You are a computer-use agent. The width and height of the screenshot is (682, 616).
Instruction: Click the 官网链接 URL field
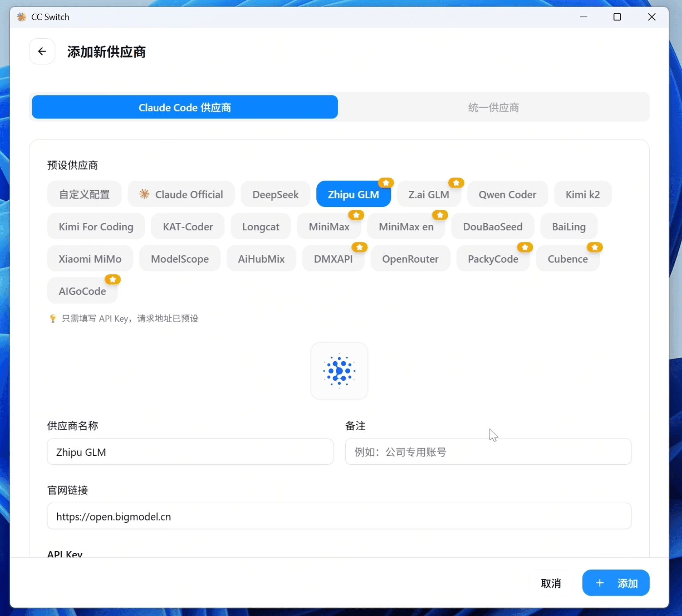click(x=339, y=516)
